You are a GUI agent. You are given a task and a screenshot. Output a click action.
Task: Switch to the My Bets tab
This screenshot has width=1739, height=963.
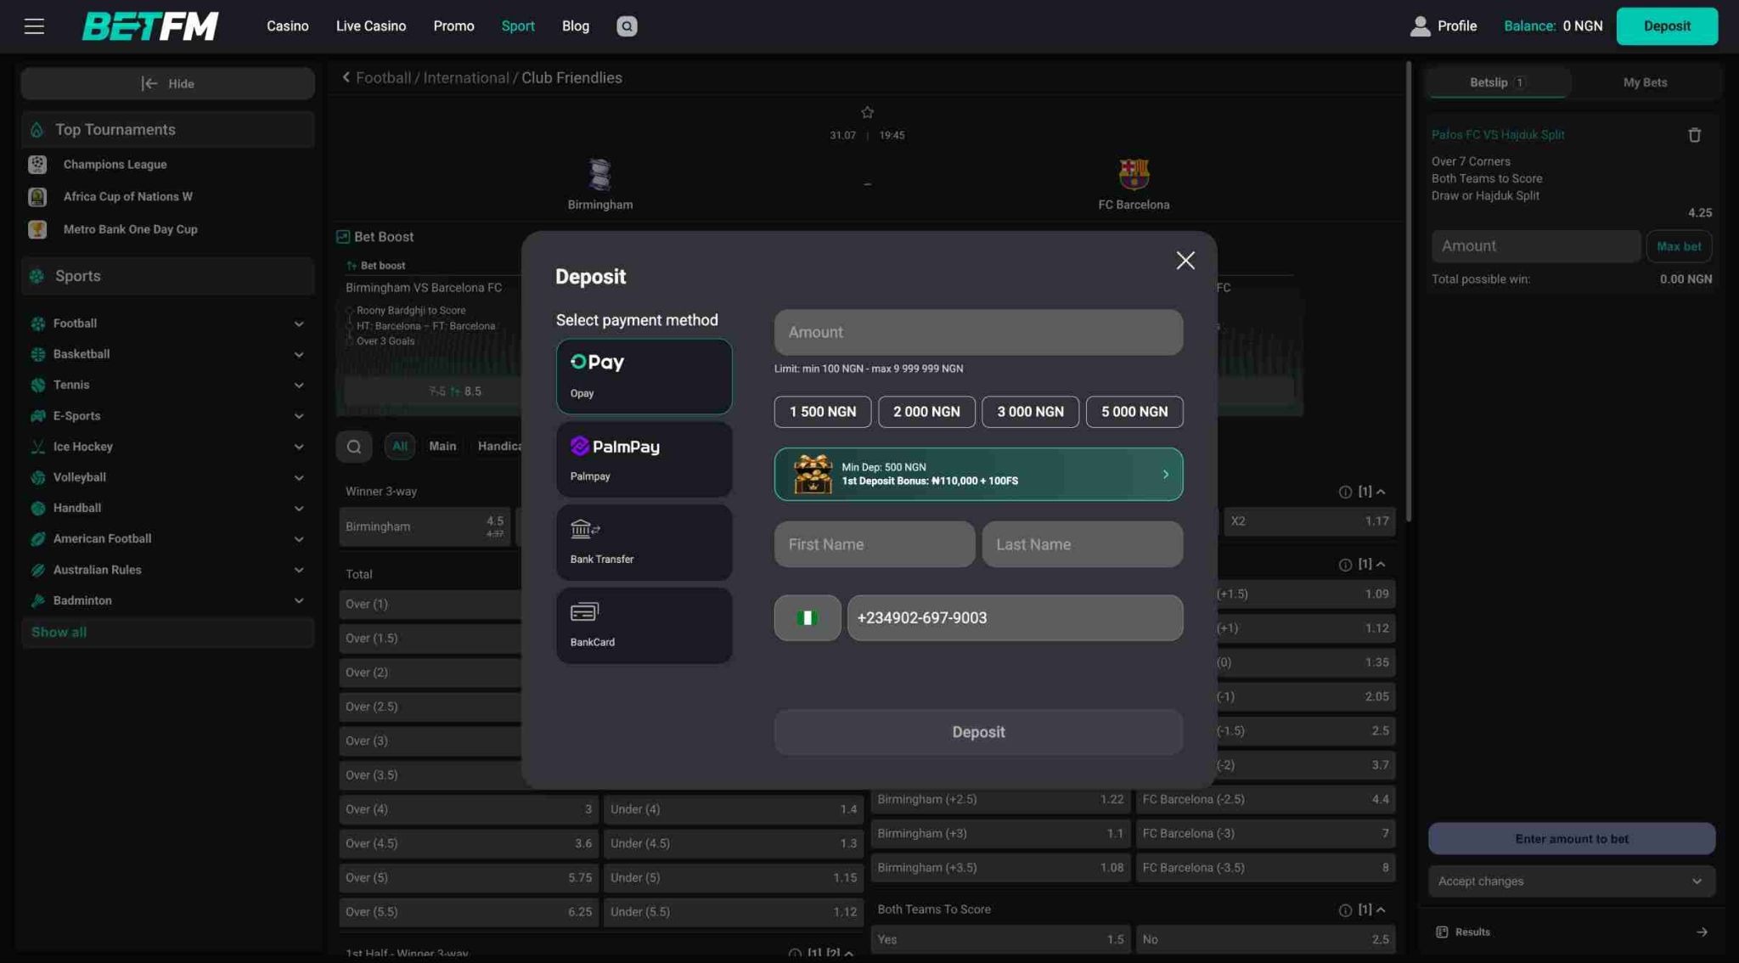[1645, 82]
